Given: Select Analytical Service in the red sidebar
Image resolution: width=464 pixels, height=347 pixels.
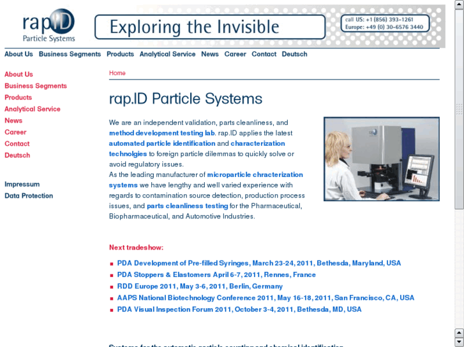Looking at the screenshot, I should 33,109.
